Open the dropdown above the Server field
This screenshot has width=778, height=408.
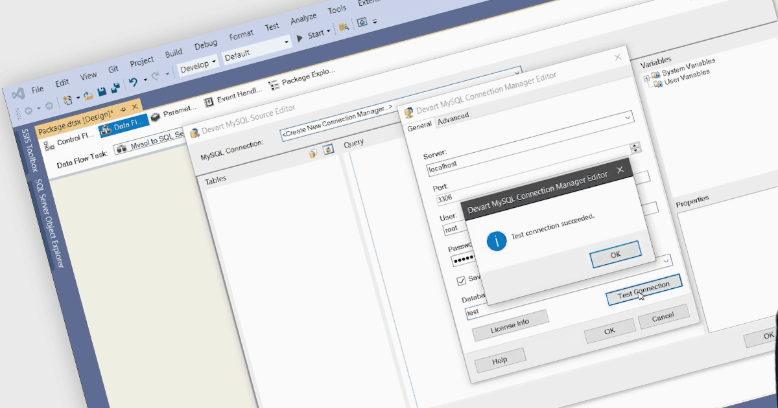point(627,118)
